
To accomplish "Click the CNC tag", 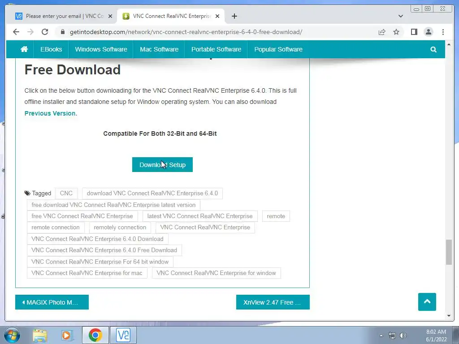I will (66, 193).
